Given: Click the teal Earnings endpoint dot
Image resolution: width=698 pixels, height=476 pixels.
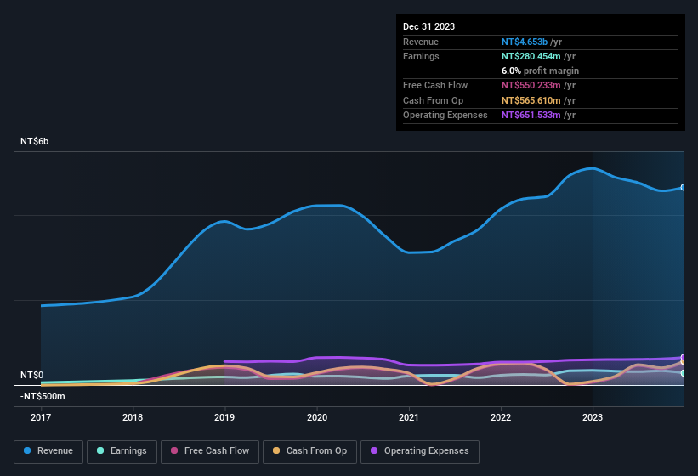Looking at the screenshot, I should point(684,373).
